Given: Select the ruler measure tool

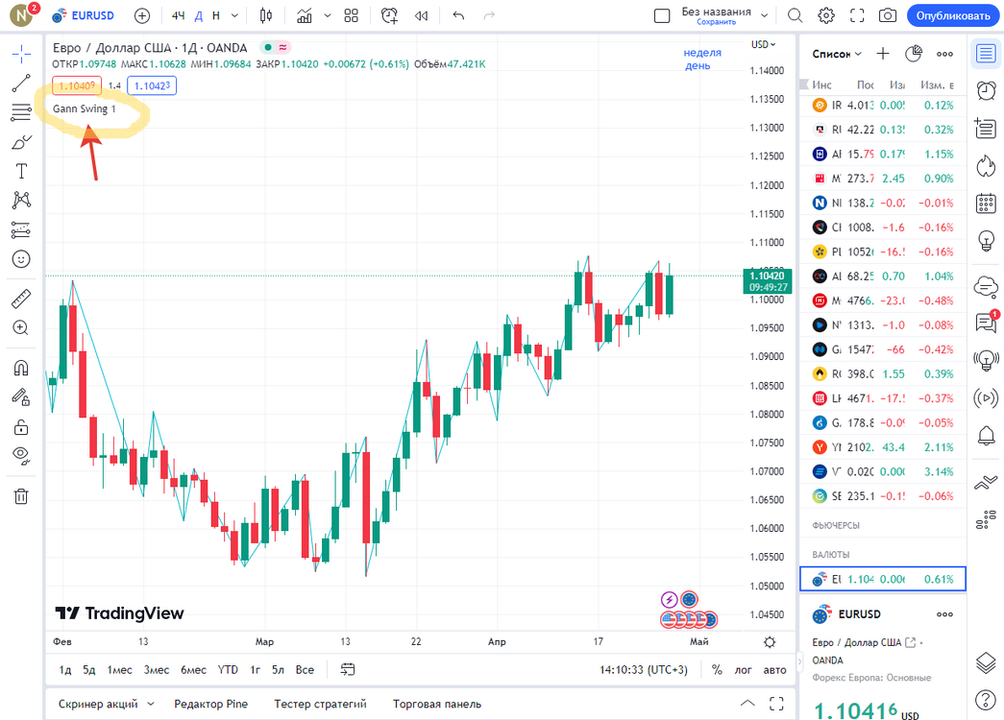Looking at the screenshot, I should coord(21,299).
